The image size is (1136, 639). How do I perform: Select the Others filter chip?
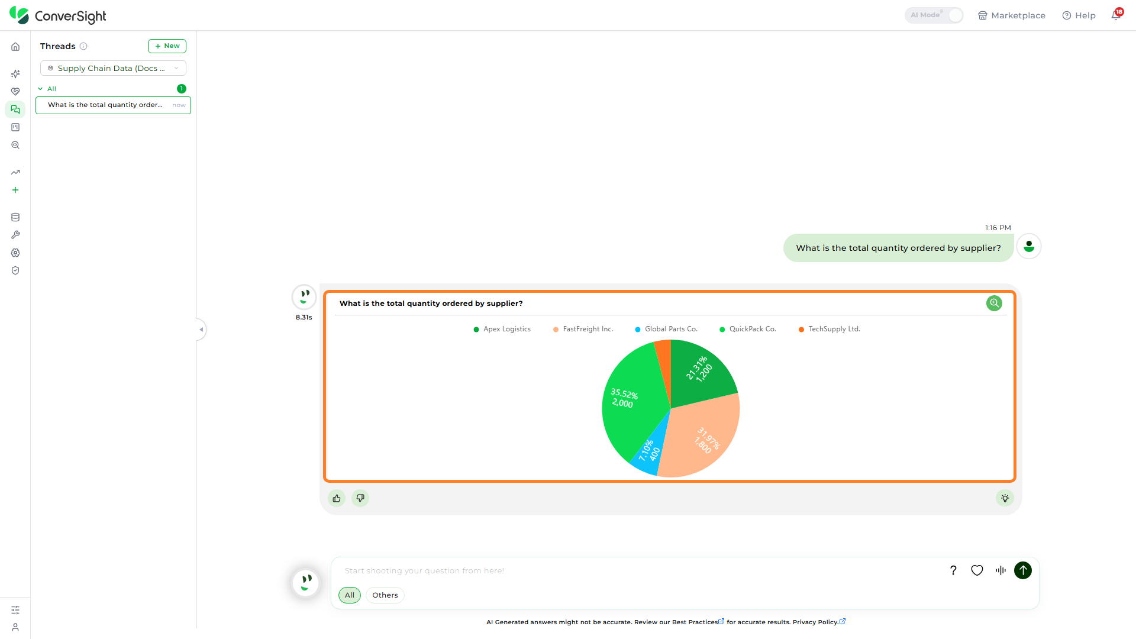point(385,595)
